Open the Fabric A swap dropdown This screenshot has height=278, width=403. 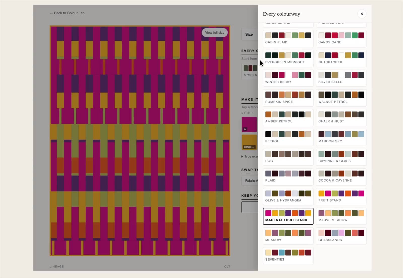250,181
